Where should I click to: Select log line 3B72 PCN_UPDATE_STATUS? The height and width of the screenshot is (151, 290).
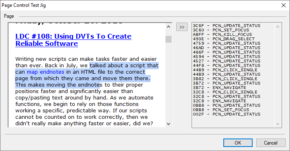[x=227, y=83]
